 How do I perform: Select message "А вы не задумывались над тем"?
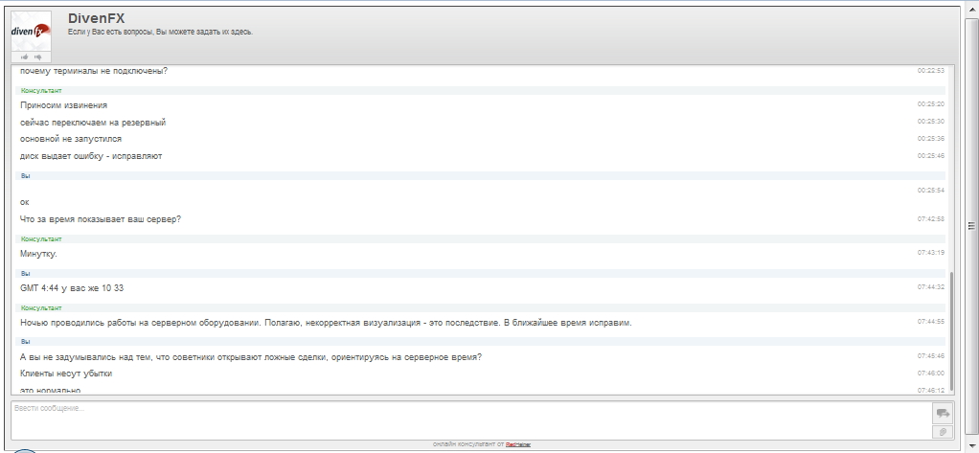(x=251, y=357)
